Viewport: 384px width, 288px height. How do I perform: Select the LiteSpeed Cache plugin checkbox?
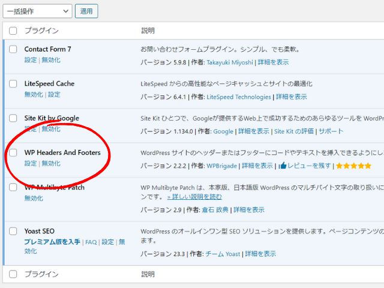pos(13,83)
